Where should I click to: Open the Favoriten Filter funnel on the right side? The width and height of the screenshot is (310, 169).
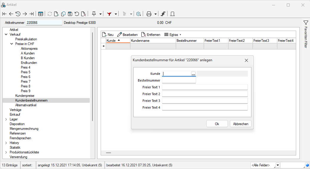pyautogui.click(x=306, y=23)
